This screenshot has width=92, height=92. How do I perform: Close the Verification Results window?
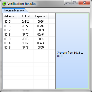[84, 3]
